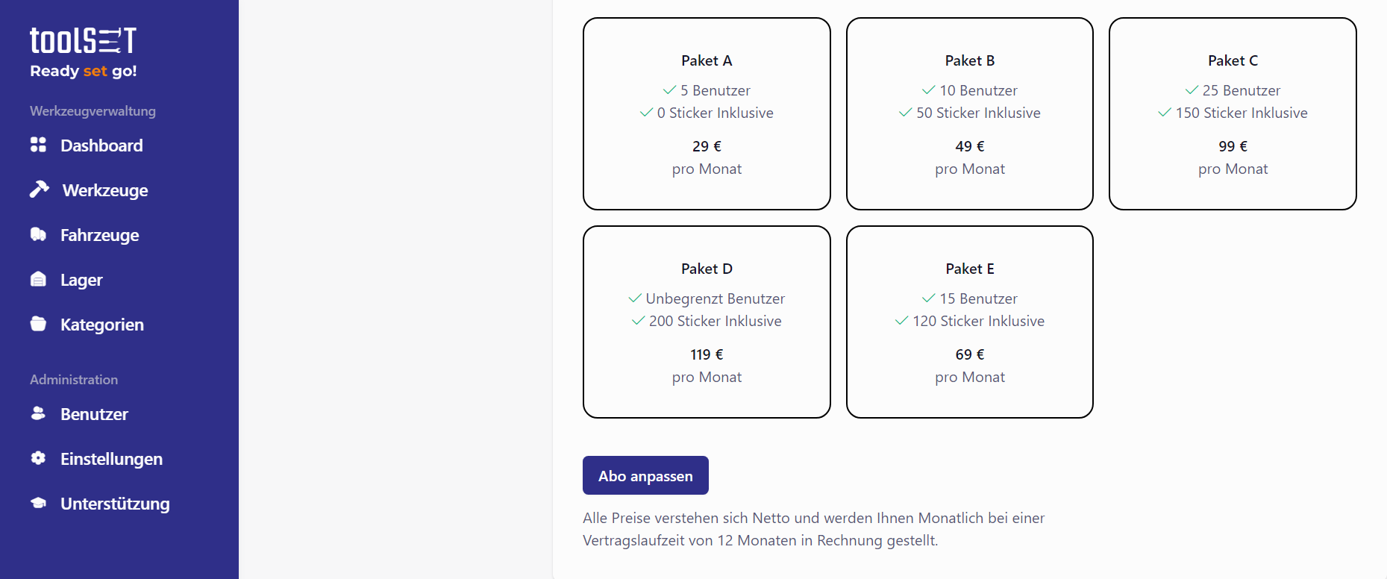Click the Benutzer person icon
Viewport: 1387px width, 579px height.
38,413
